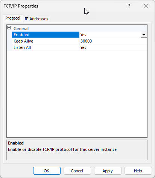Click the Cancel button
The image size is (155, 178).
coord(77,171)
